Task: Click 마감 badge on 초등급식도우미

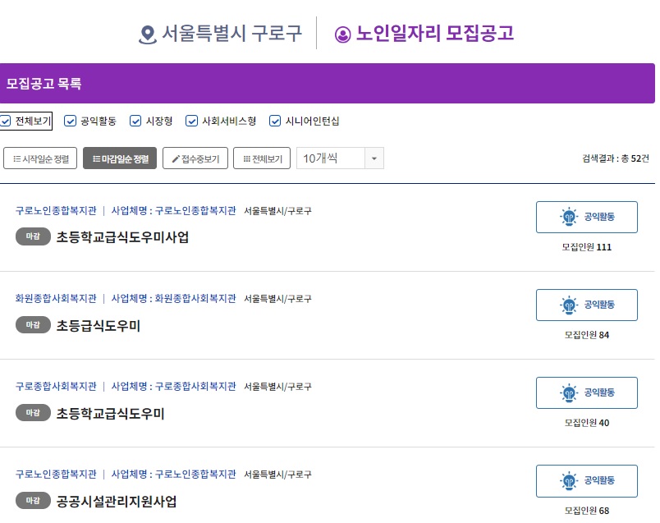Action: [33, 324]
